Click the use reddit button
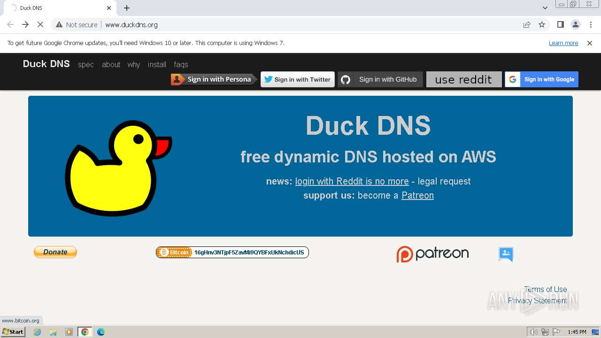Viewport: 601px width, 338px height. pos(464,79)
